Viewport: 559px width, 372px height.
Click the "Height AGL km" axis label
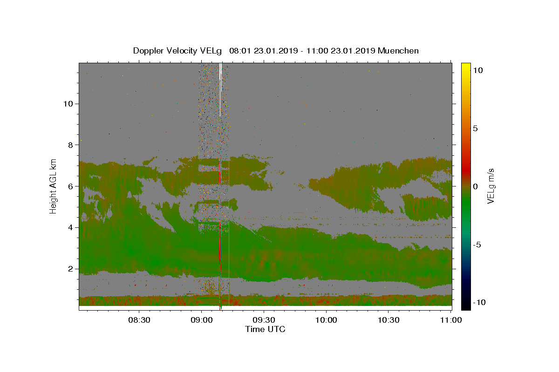tap(54, 186)
